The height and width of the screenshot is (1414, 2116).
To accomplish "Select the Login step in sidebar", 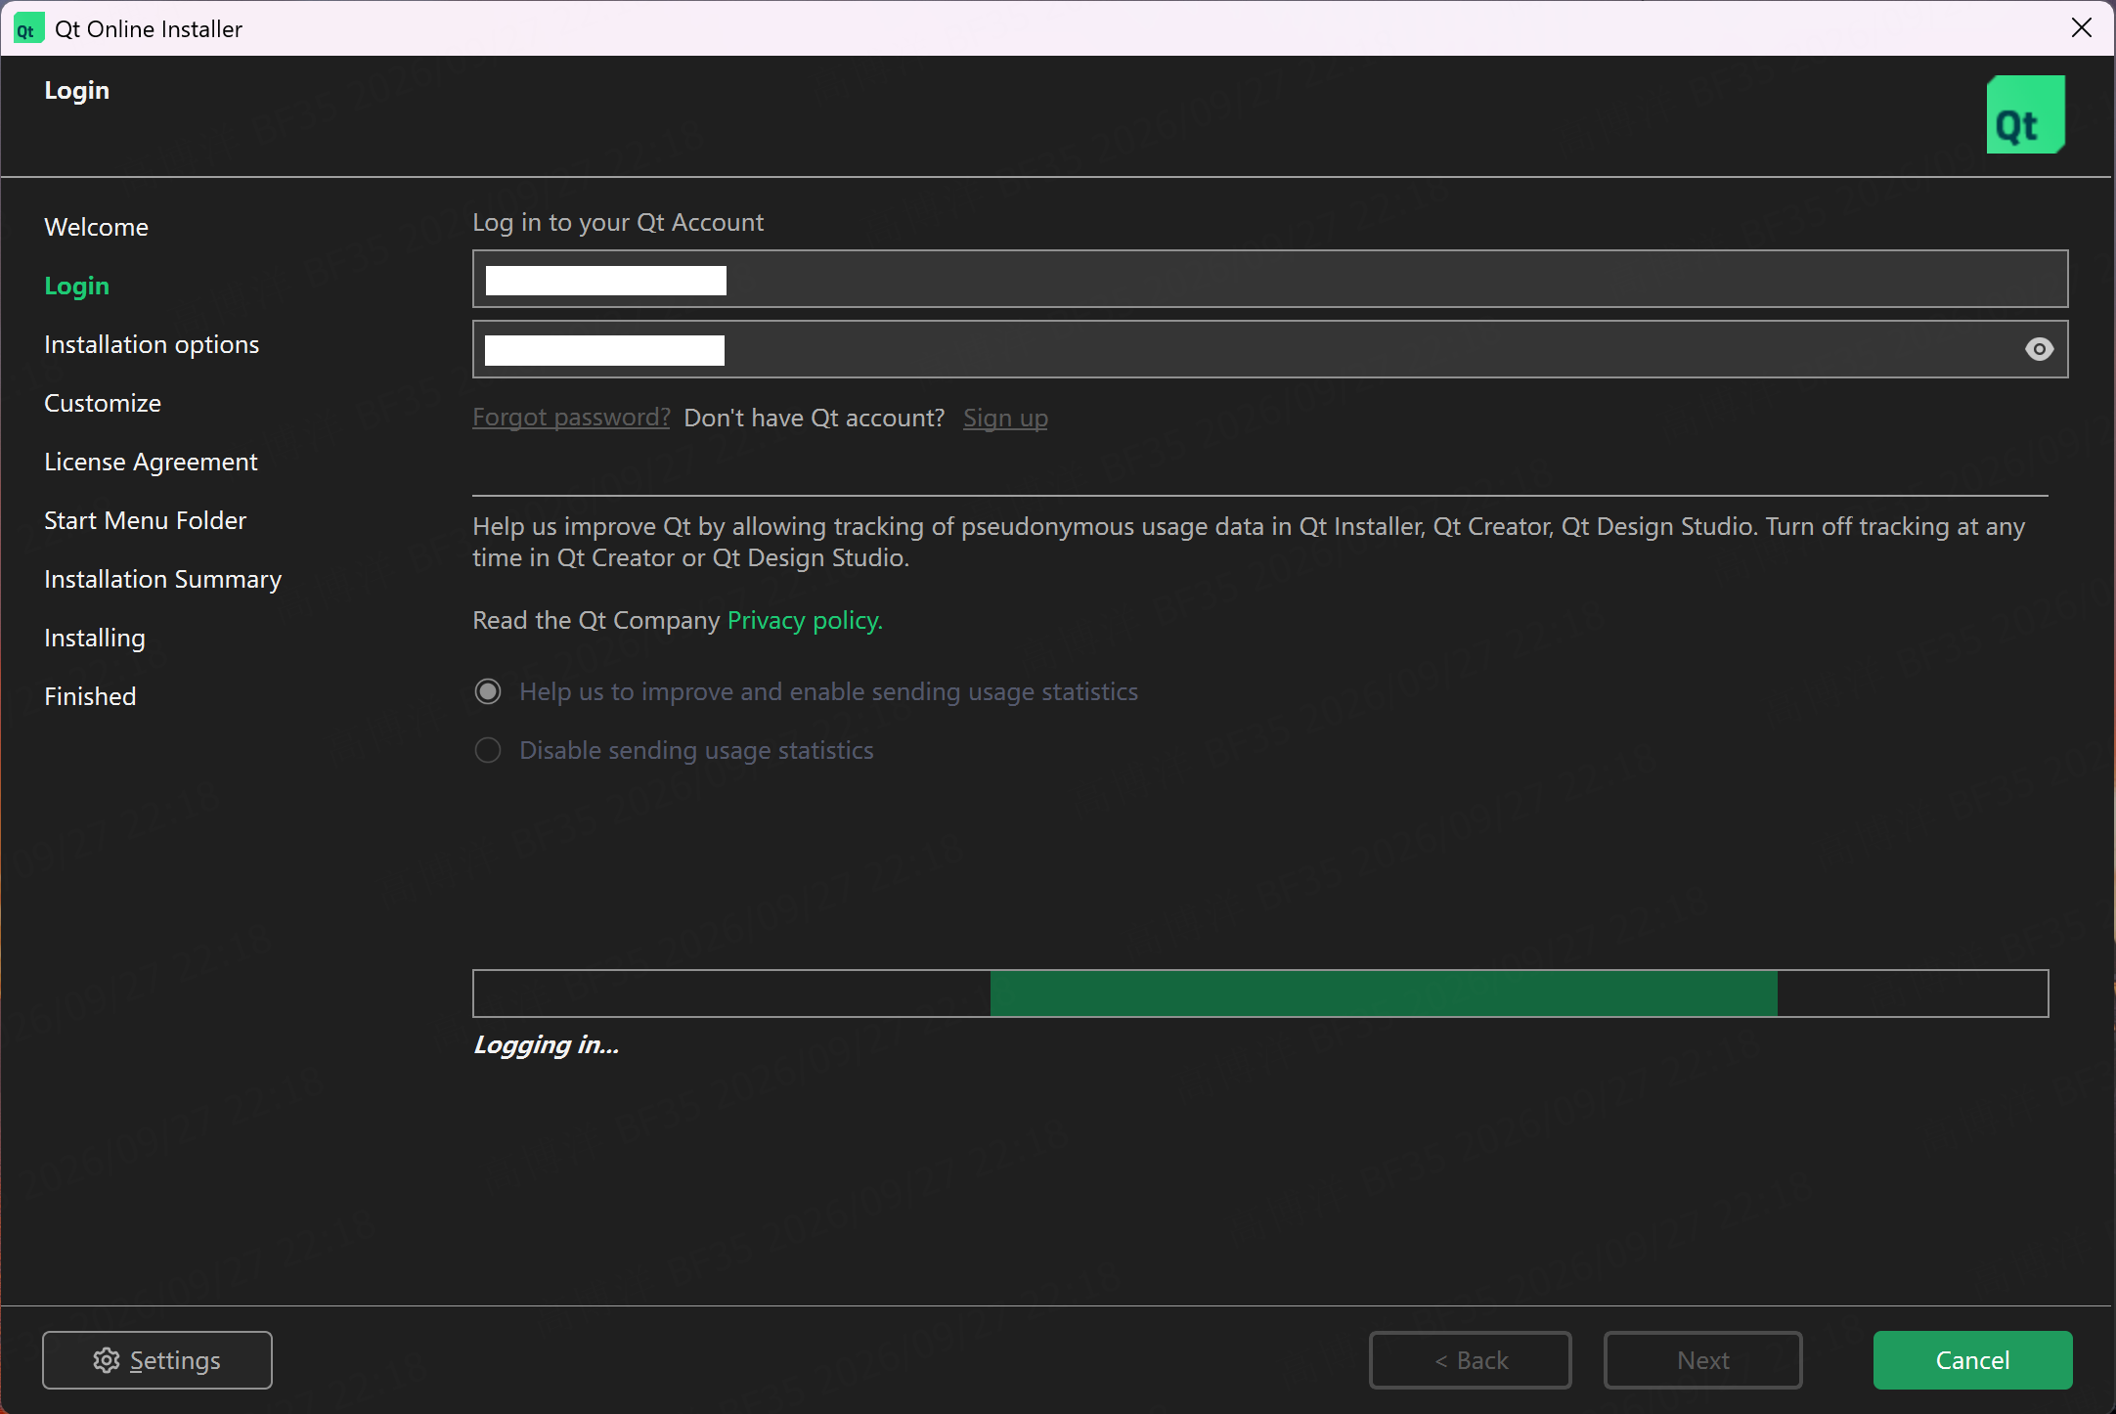I will [x=77, y=286].
